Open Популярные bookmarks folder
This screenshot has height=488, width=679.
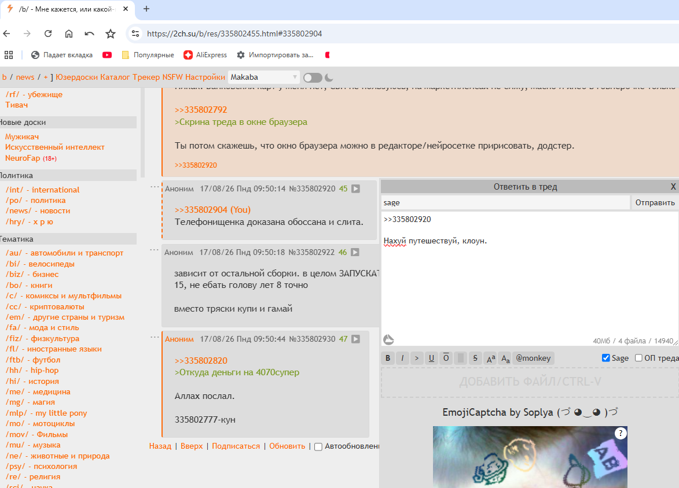[148, 55]
